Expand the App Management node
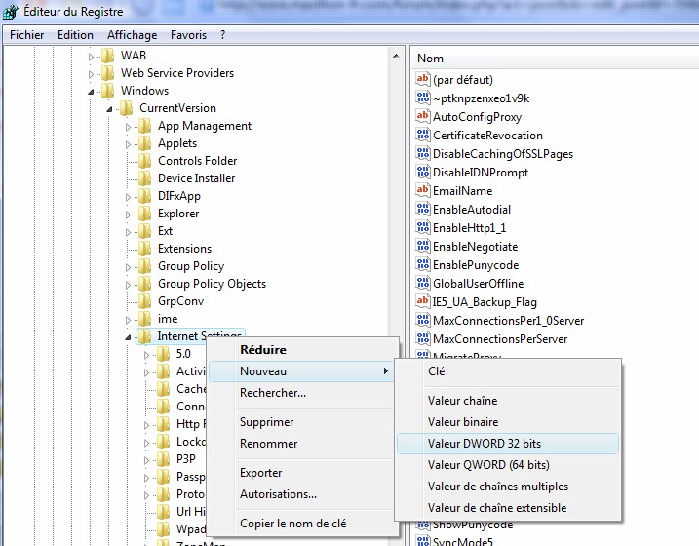 pos(128,127)
